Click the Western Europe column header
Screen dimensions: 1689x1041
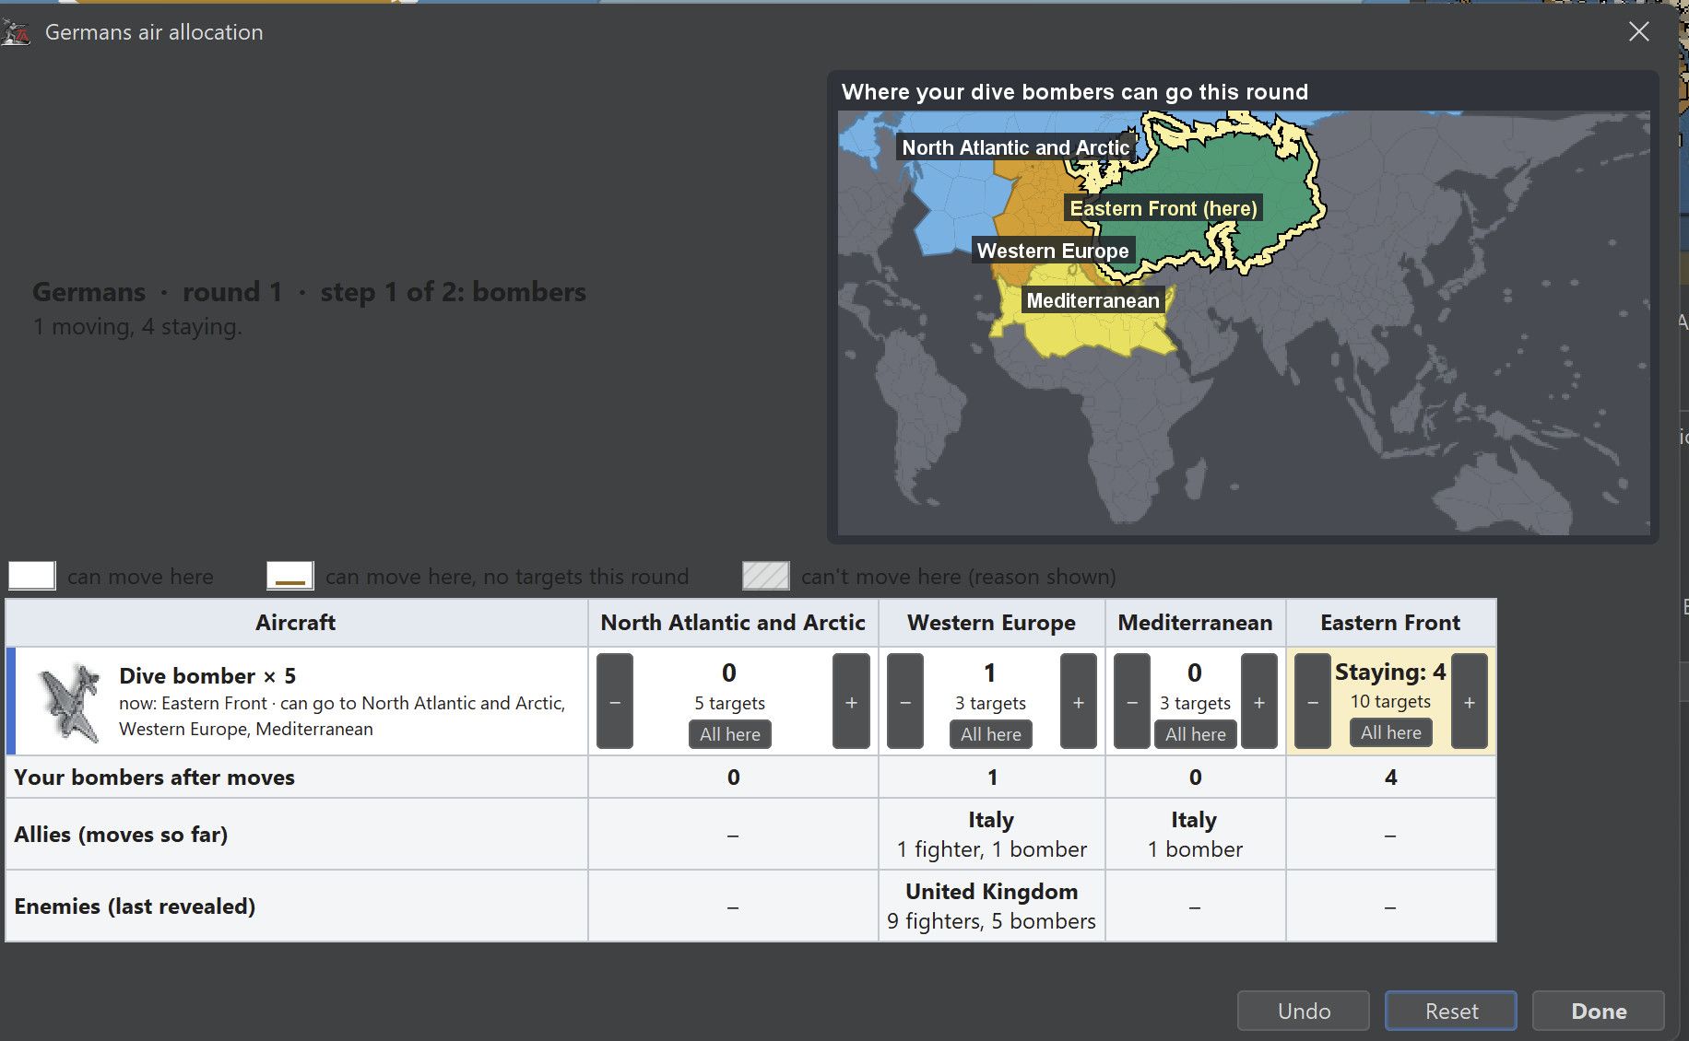(x=991, y=623)
